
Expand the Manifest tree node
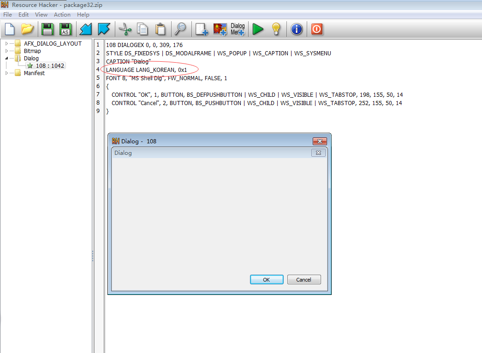(6, 73)
